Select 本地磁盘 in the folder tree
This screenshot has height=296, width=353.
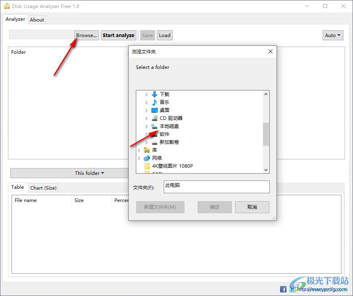[x=169, y=126]
